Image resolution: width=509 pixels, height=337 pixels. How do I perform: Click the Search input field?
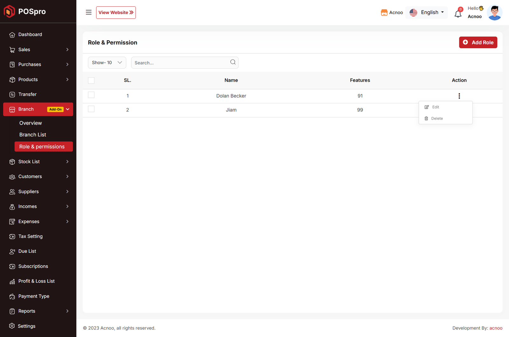[x=180, y=63]
